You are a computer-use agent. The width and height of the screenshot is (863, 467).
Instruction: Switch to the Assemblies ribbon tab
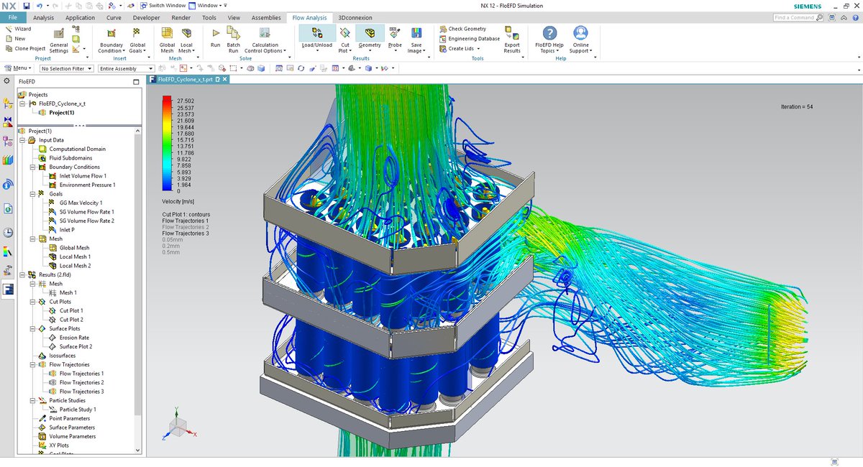point(266,17)
